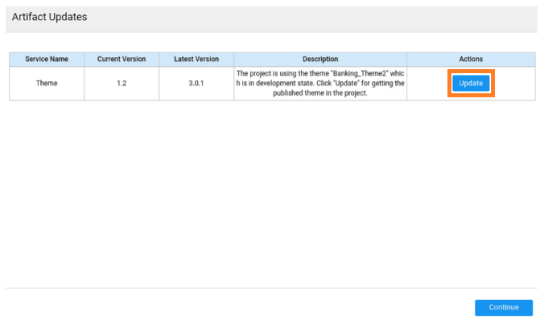Click the Service Name column header

click(x=47, y=59)
